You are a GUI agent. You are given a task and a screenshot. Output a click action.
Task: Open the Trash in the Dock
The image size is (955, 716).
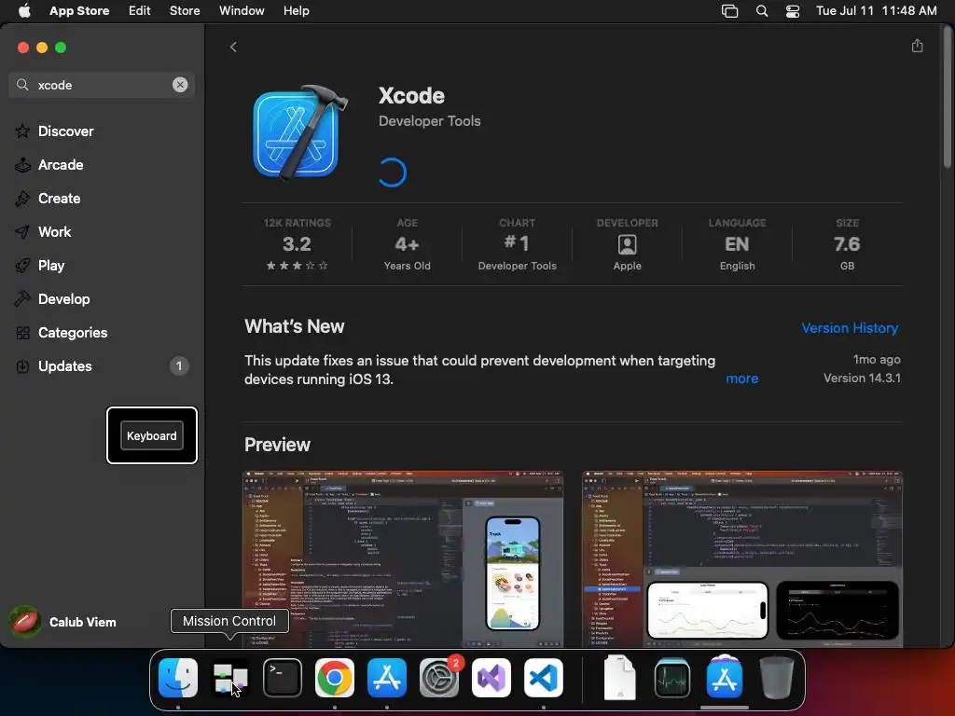pos(777,678)
